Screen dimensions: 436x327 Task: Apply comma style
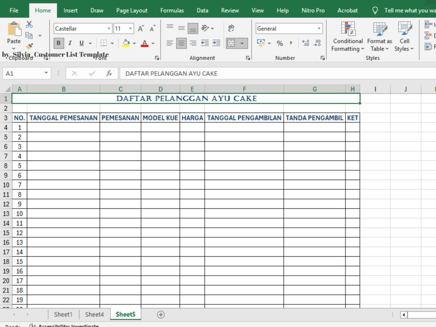click(x=291, y=43)
